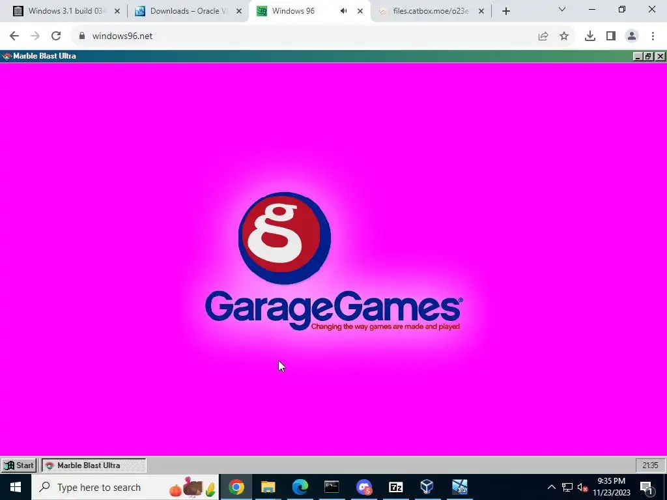Image resolution: width=667 pixels, height=500 pixels.
Task: Expand the tab search chevron
Action: coord(562,9)
